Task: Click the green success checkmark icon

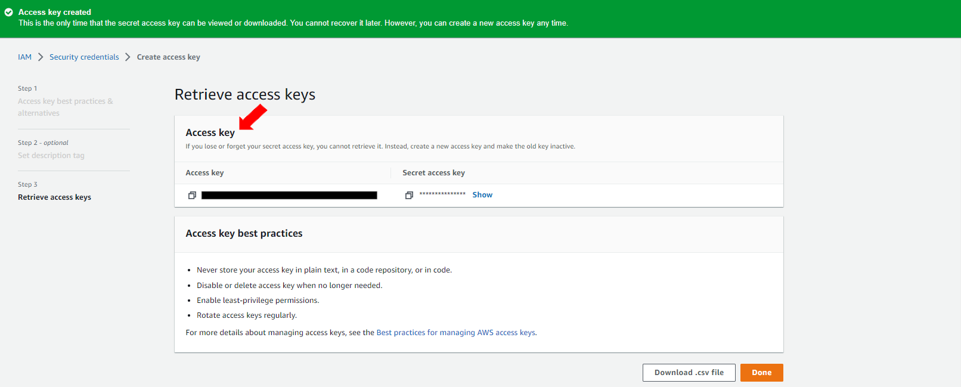Action: (9, 12)
